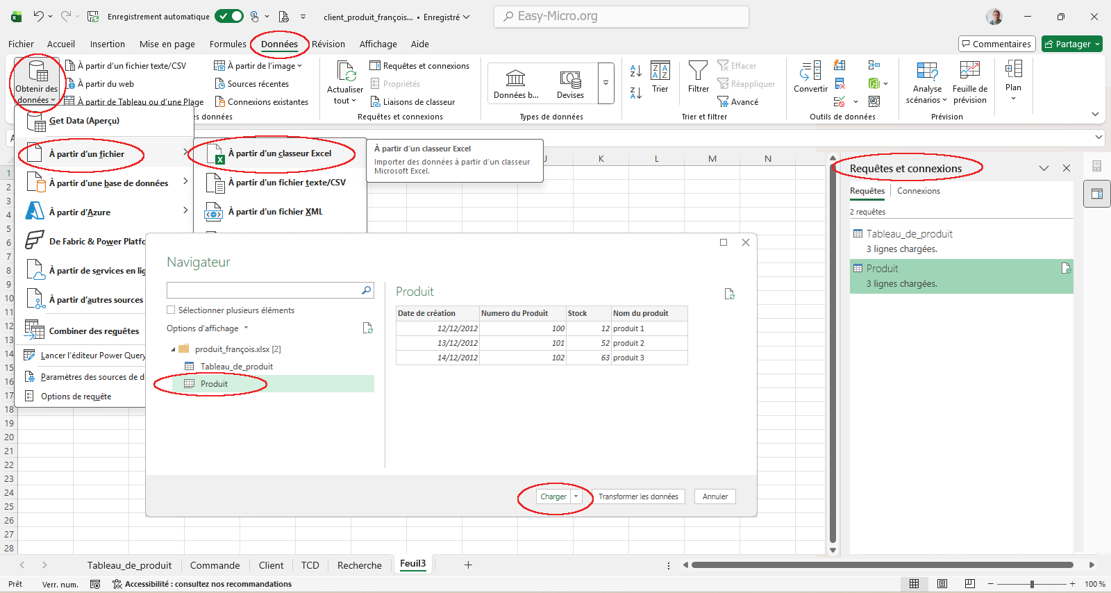Check Sélectionner plusieurs éléments box
This screenshot has width=1111, height=593.
[x=171, y=310]
